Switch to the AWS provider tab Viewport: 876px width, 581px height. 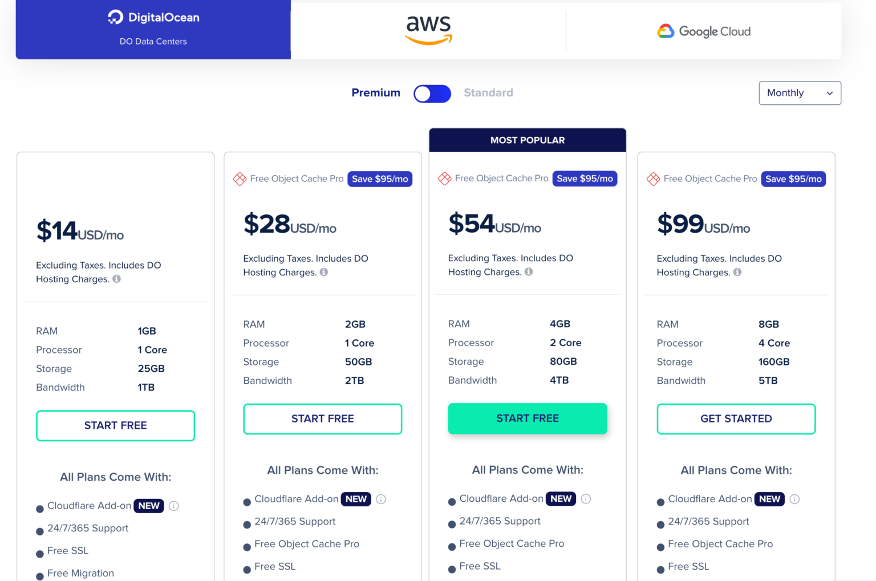coord(428,30)
